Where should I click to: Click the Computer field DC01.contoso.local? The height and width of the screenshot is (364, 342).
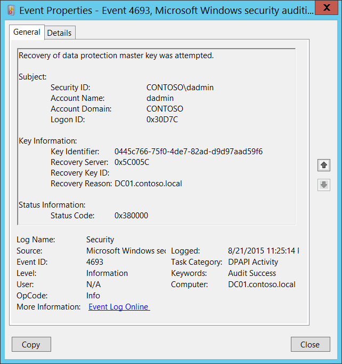coord(262,284)
